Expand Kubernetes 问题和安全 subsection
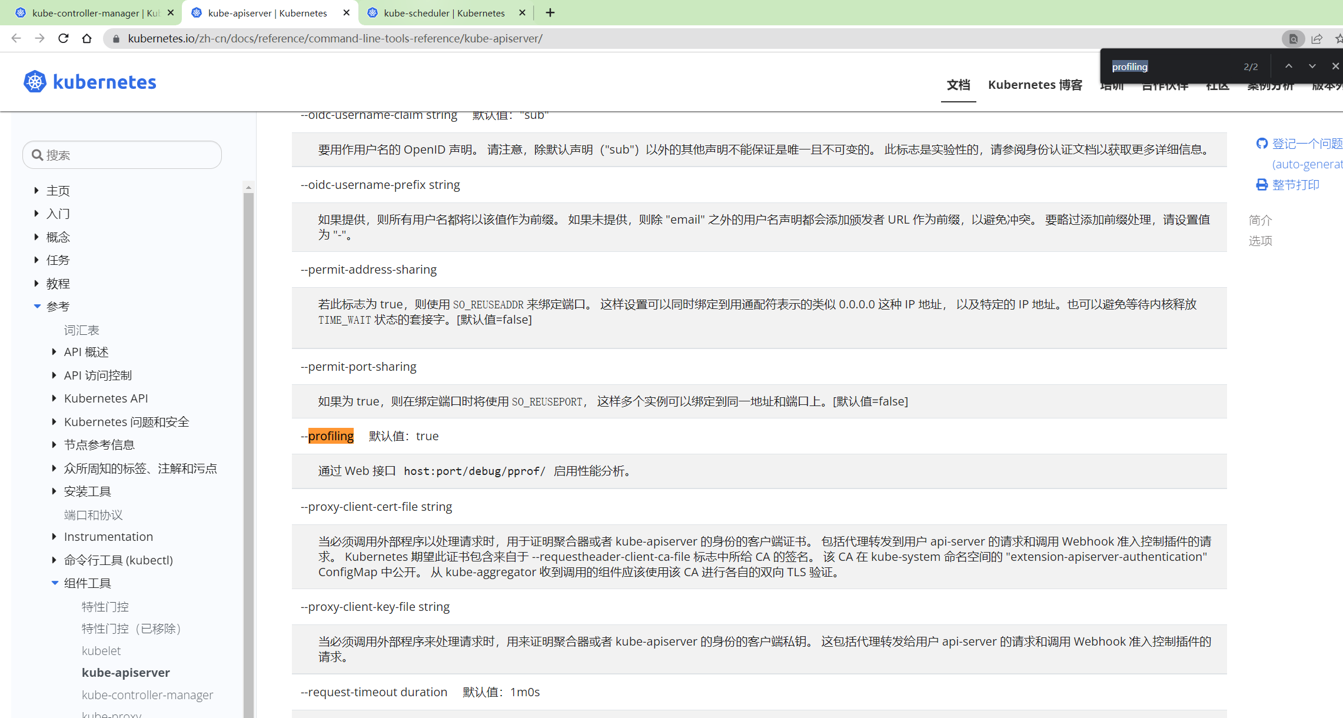 point(54,421)
